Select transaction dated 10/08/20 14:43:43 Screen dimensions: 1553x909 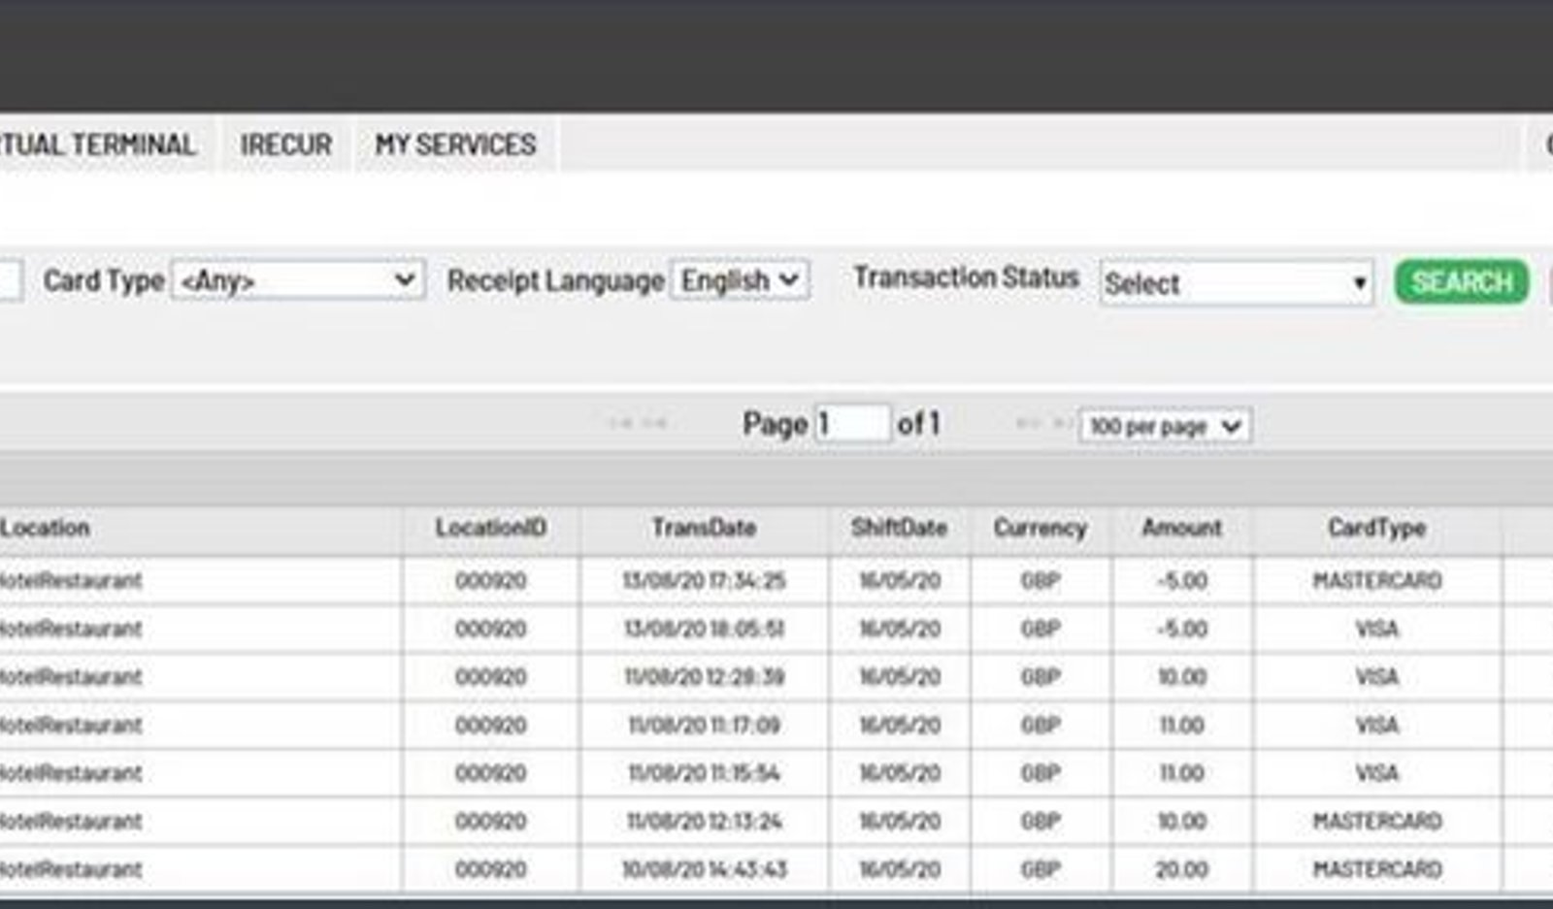(x=704, y=869)
